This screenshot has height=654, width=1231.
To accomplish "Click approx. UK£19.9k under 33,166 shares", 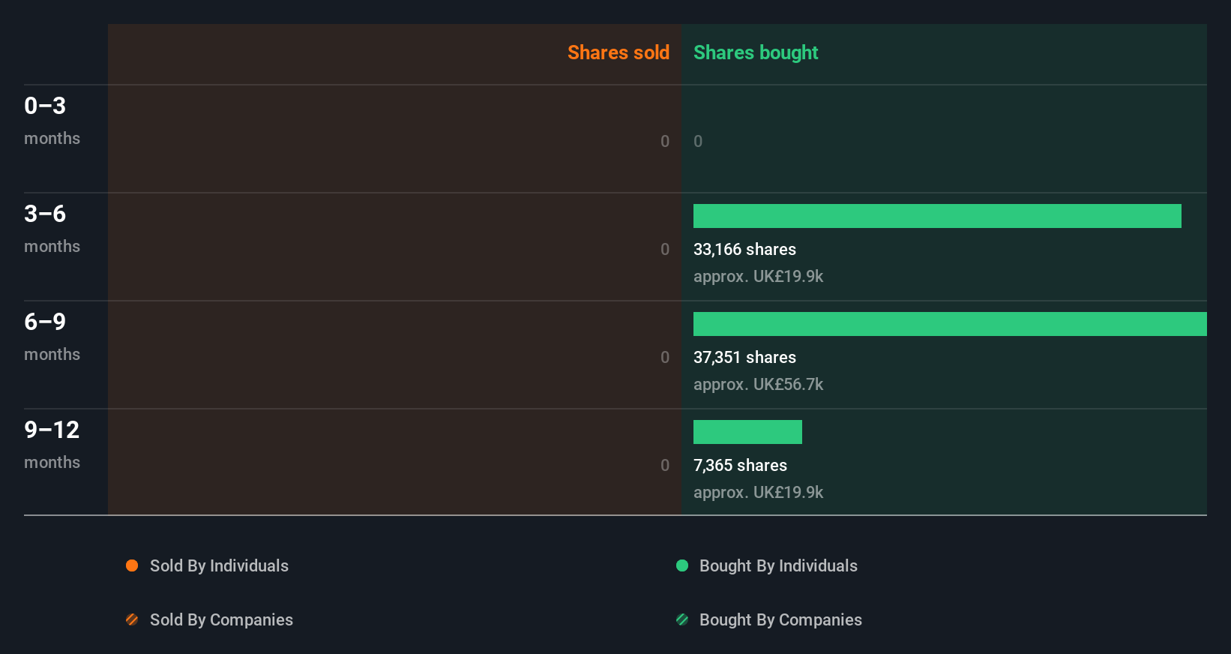I will tap(758, 277).
